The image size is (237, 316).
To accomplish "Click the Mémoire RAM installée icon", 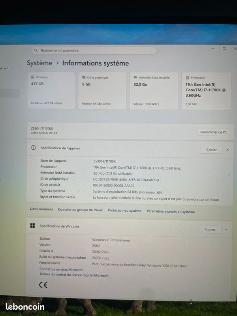I will tap(135, 77).
